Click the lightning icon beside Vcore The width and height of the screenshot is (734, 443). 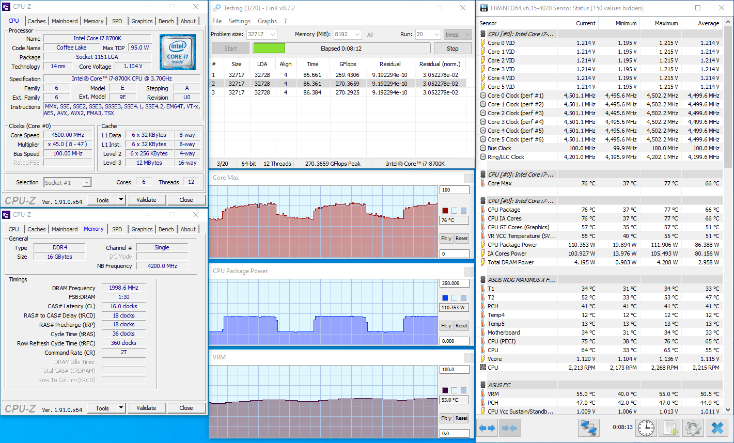tap(482, 359)
